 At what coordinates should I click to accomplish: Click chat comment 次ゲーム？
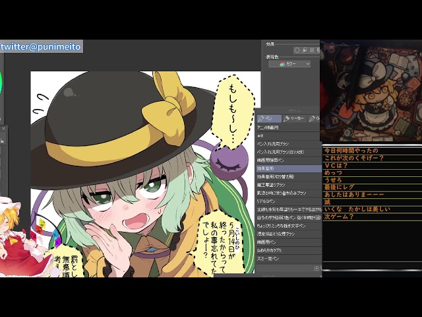339,217
